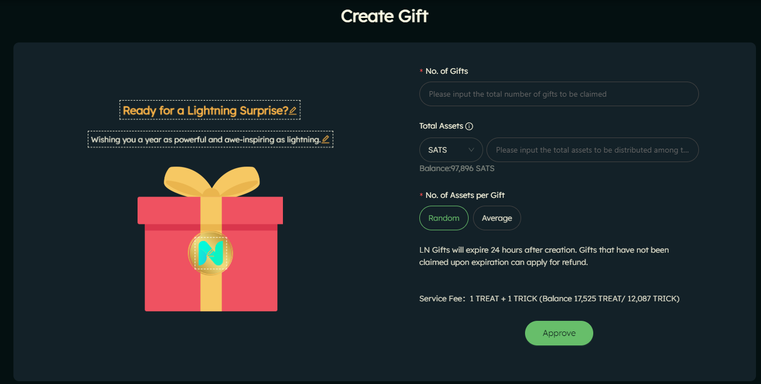The image size is (761, 384).
Task: Click the red gift box lid
Action: point(210,210)
